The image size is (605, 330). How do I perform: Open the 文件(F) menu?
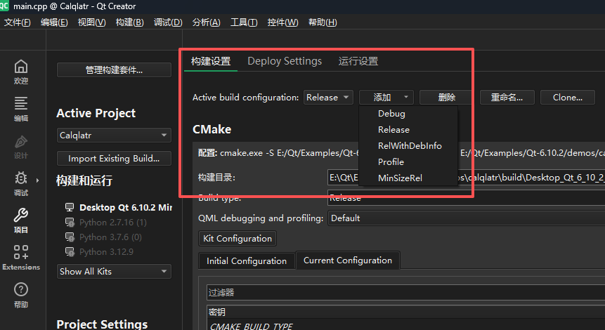[18, 22]
